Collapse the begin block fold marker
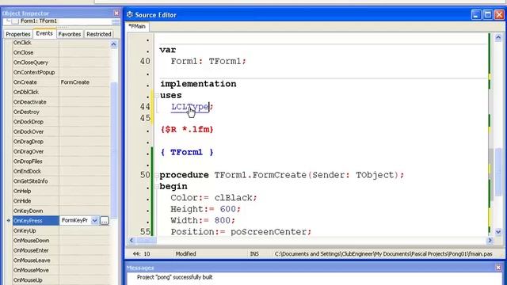Viewport: 507px width, 285px height. (x=157, y=187)
